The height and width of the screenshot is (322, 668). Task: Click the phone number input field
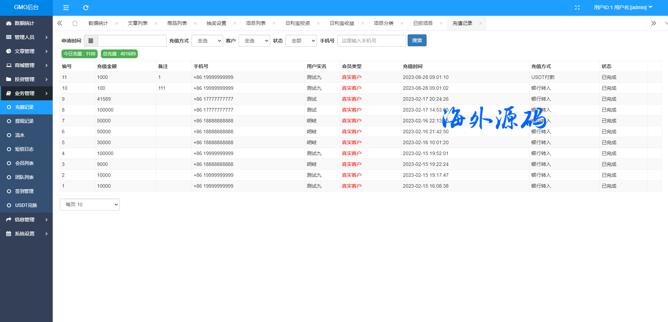click(x=371, y=41)
